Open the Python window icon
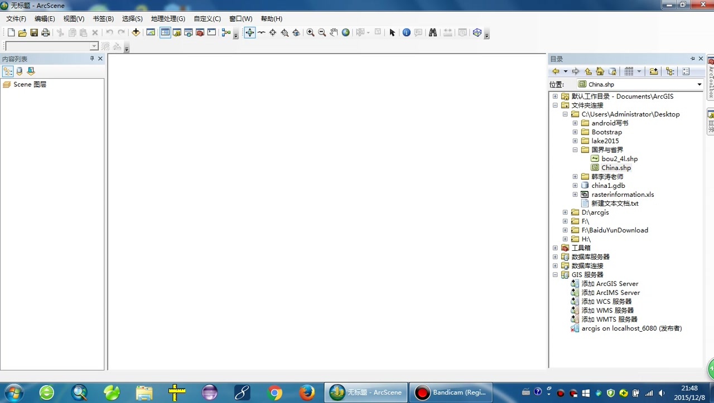Viewport: 714px width, 403px height. 211,32
